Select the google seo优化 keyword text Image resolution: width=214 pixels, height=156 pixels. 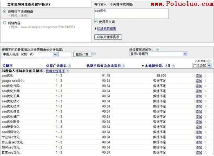click(x=13, y=81)
